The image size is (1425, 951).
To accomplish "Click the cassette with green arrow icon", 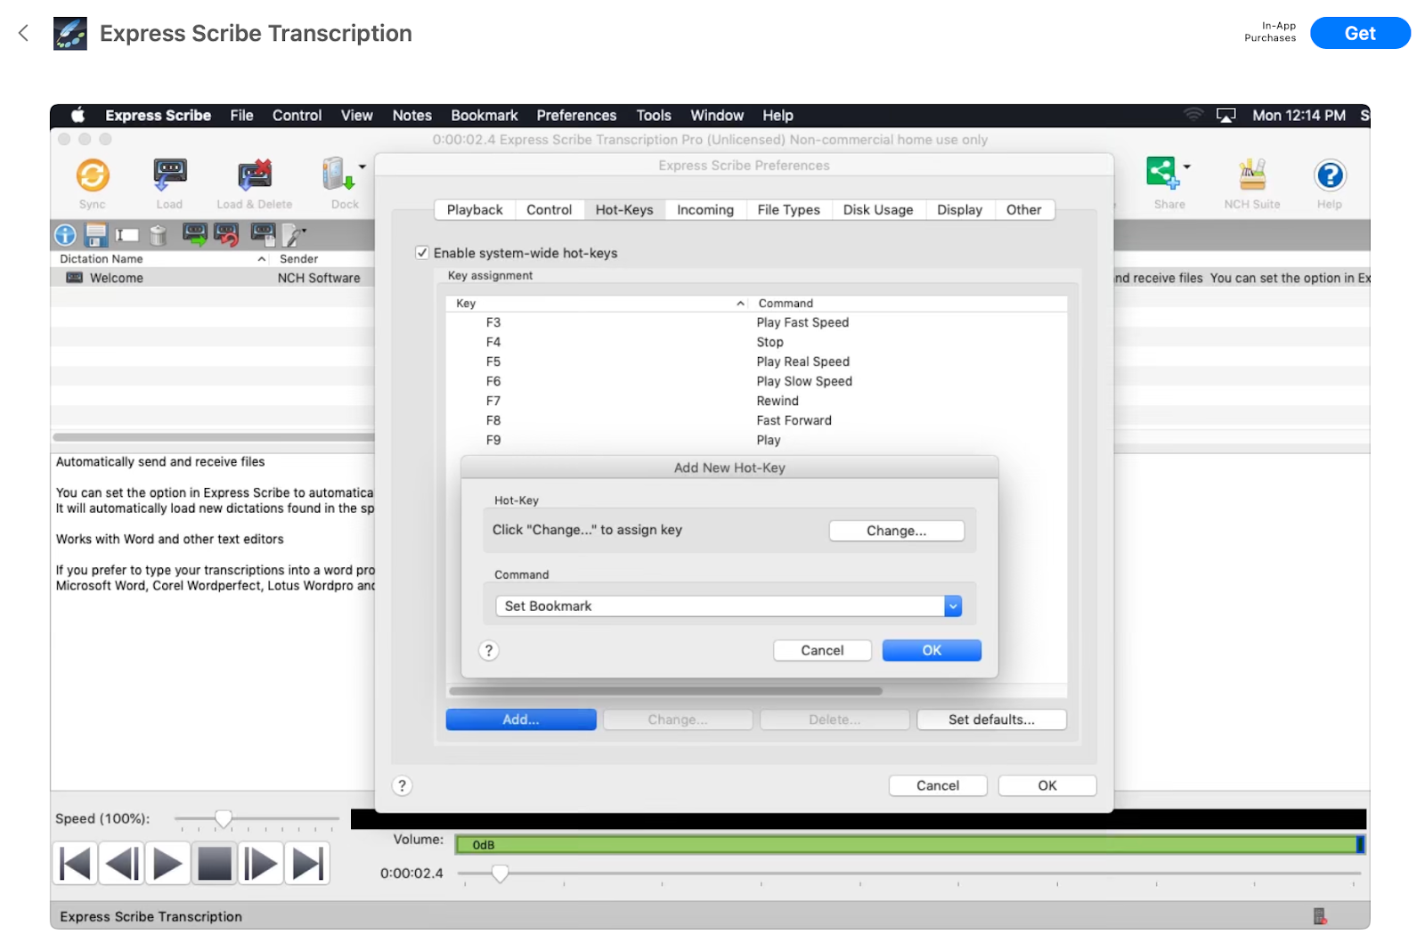I will click(194, 234).
